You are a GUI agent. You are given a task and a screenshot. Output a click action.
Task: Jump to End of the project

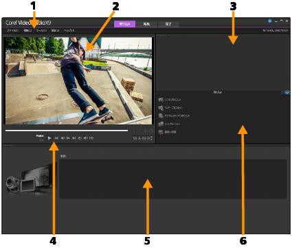(x=74, y=138)
